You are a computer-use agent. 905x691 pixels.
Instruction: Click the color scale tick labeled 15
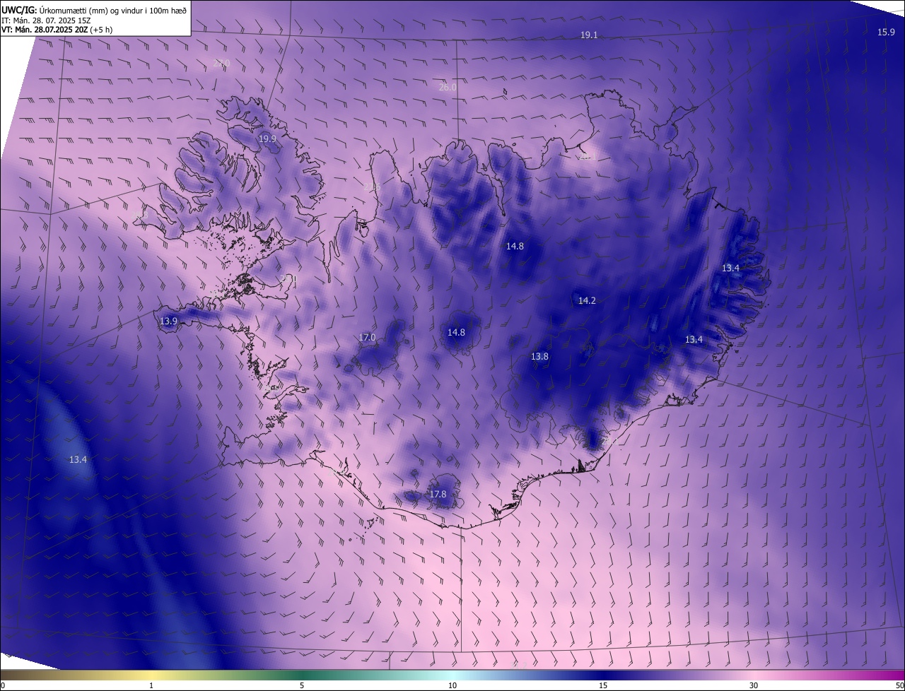(x=603, y=685)
